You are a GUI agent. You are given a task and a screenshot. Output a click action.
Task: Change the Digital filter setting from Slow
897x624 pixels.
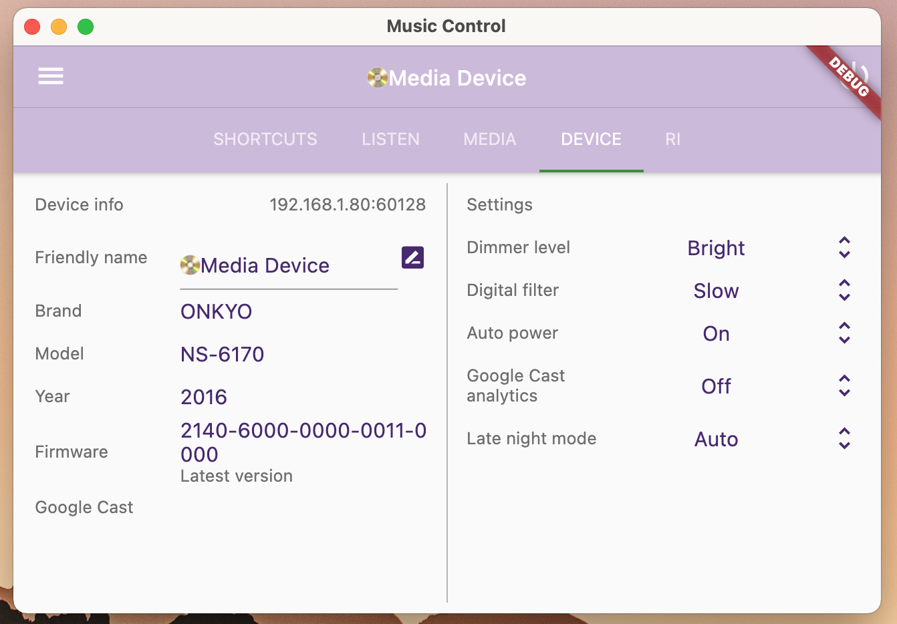click(844, 291)
